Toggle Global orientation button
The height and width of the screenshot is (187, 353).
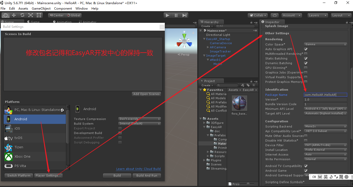(73, 15)
